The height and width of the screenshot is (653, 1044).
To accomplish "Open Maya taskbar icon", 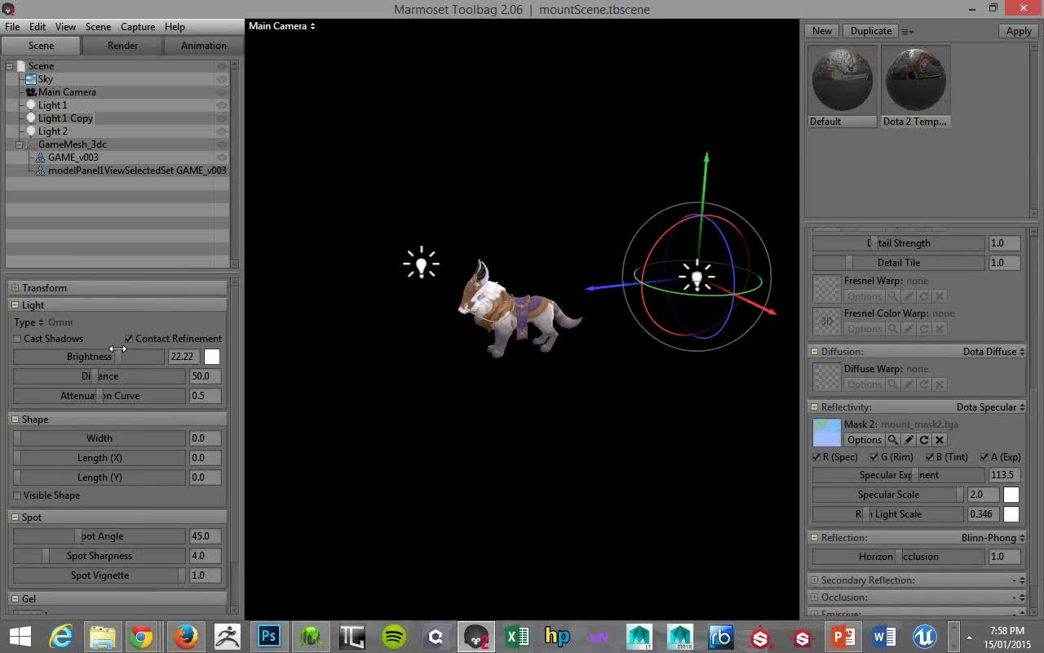I will pos(679,636).
